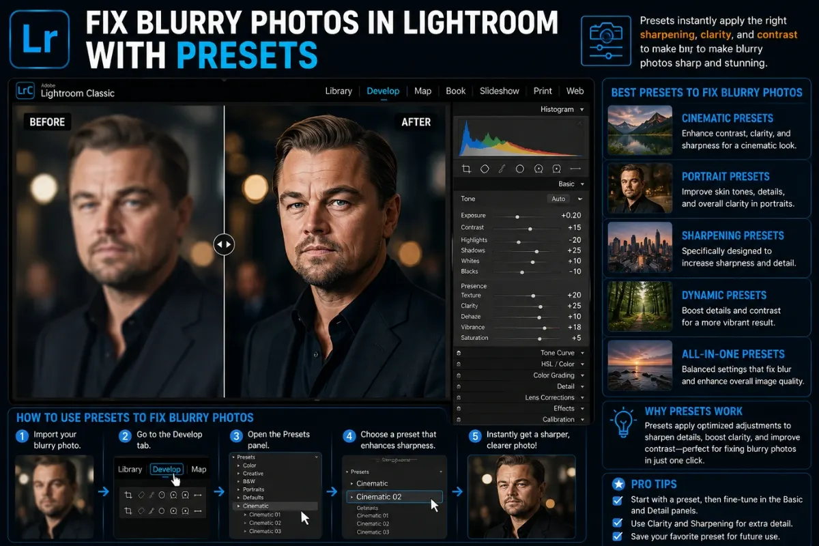Click the LrC logo in Lightroom Classic header
Viewport: 819px width, 546px height.
pyautogui.click(x=25, y=91)
